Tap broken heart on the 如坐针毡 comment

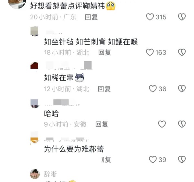click(182, 52)
